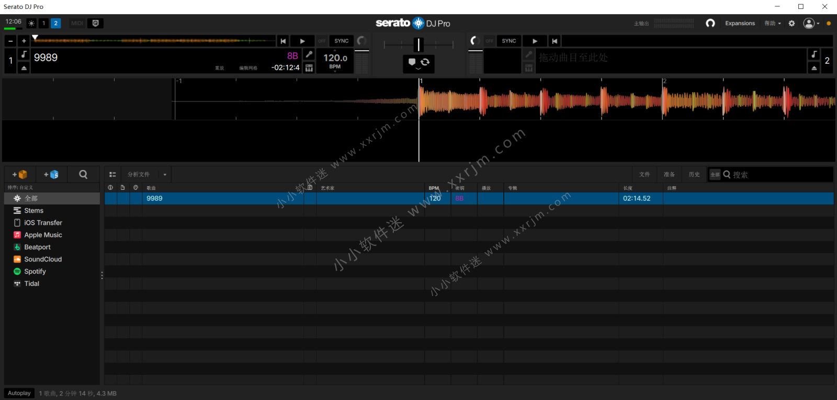Click in the 搜索 search field
This screenshot has height=400, width=837.
[x=781, y=175]
